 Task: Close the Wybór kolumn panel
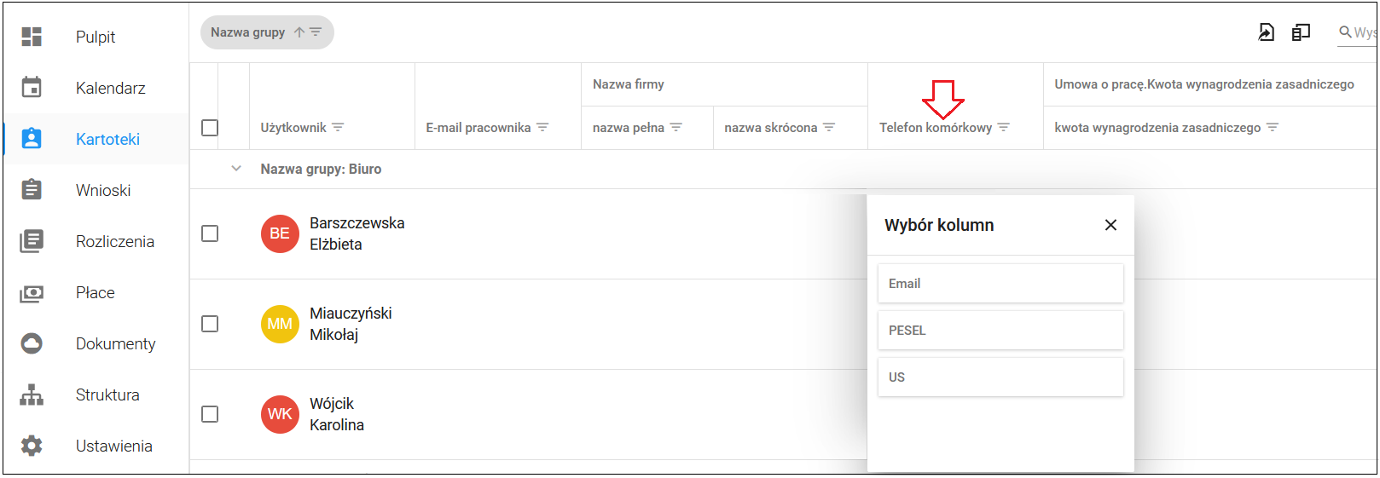(1110, 225)
